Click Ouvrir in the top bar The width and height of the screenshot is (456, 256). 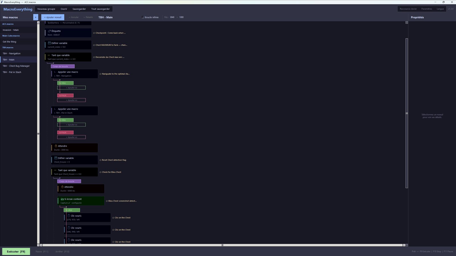tap(64, 9)
